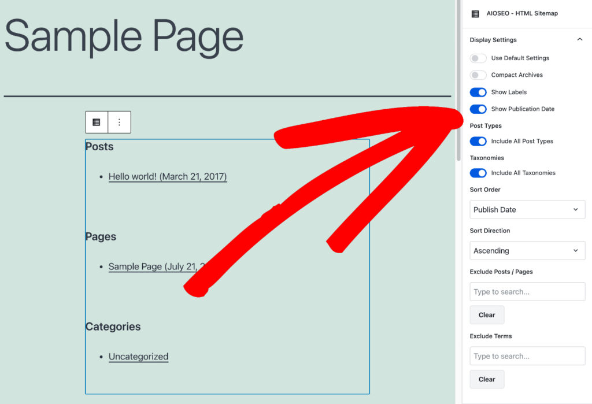
Task: Click Clear under Exclude Terms
Action: 486,379
